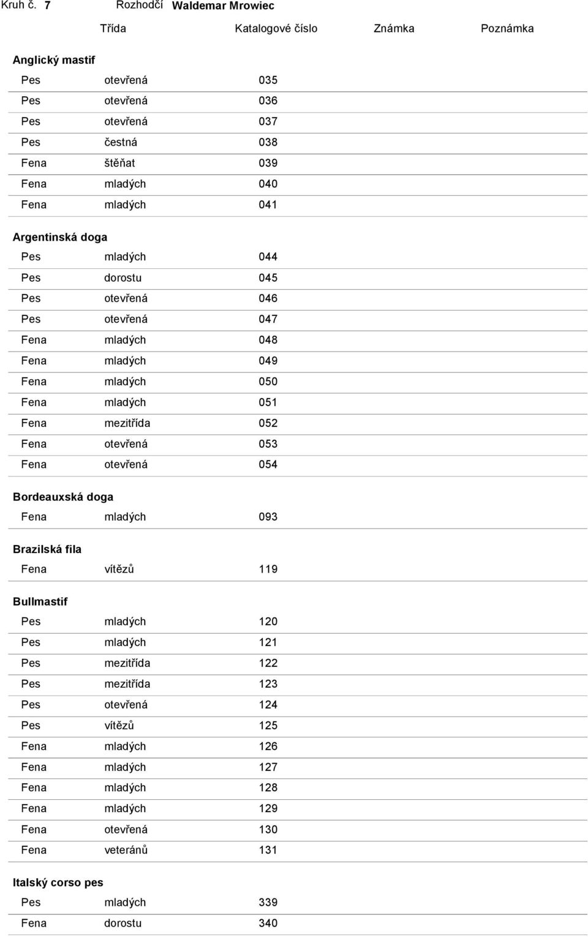
Task: Click the veteránů row numbered 131
Action: (x=298, y=850)
